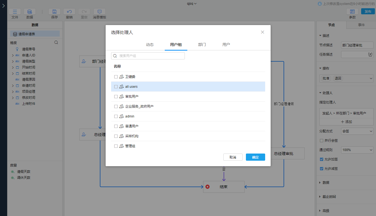Click the 取消 button

click(233, 157)
